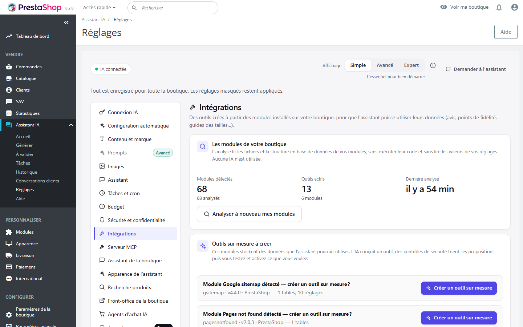This screenshot has width=523, height=327.
Task: Open Historique submenu item
Action: [x=27, y=172]
